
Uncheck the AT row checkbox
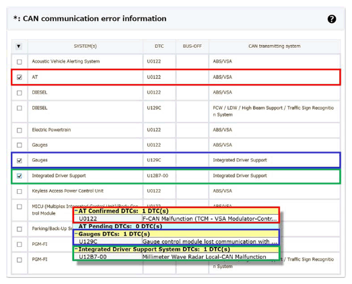20,77
